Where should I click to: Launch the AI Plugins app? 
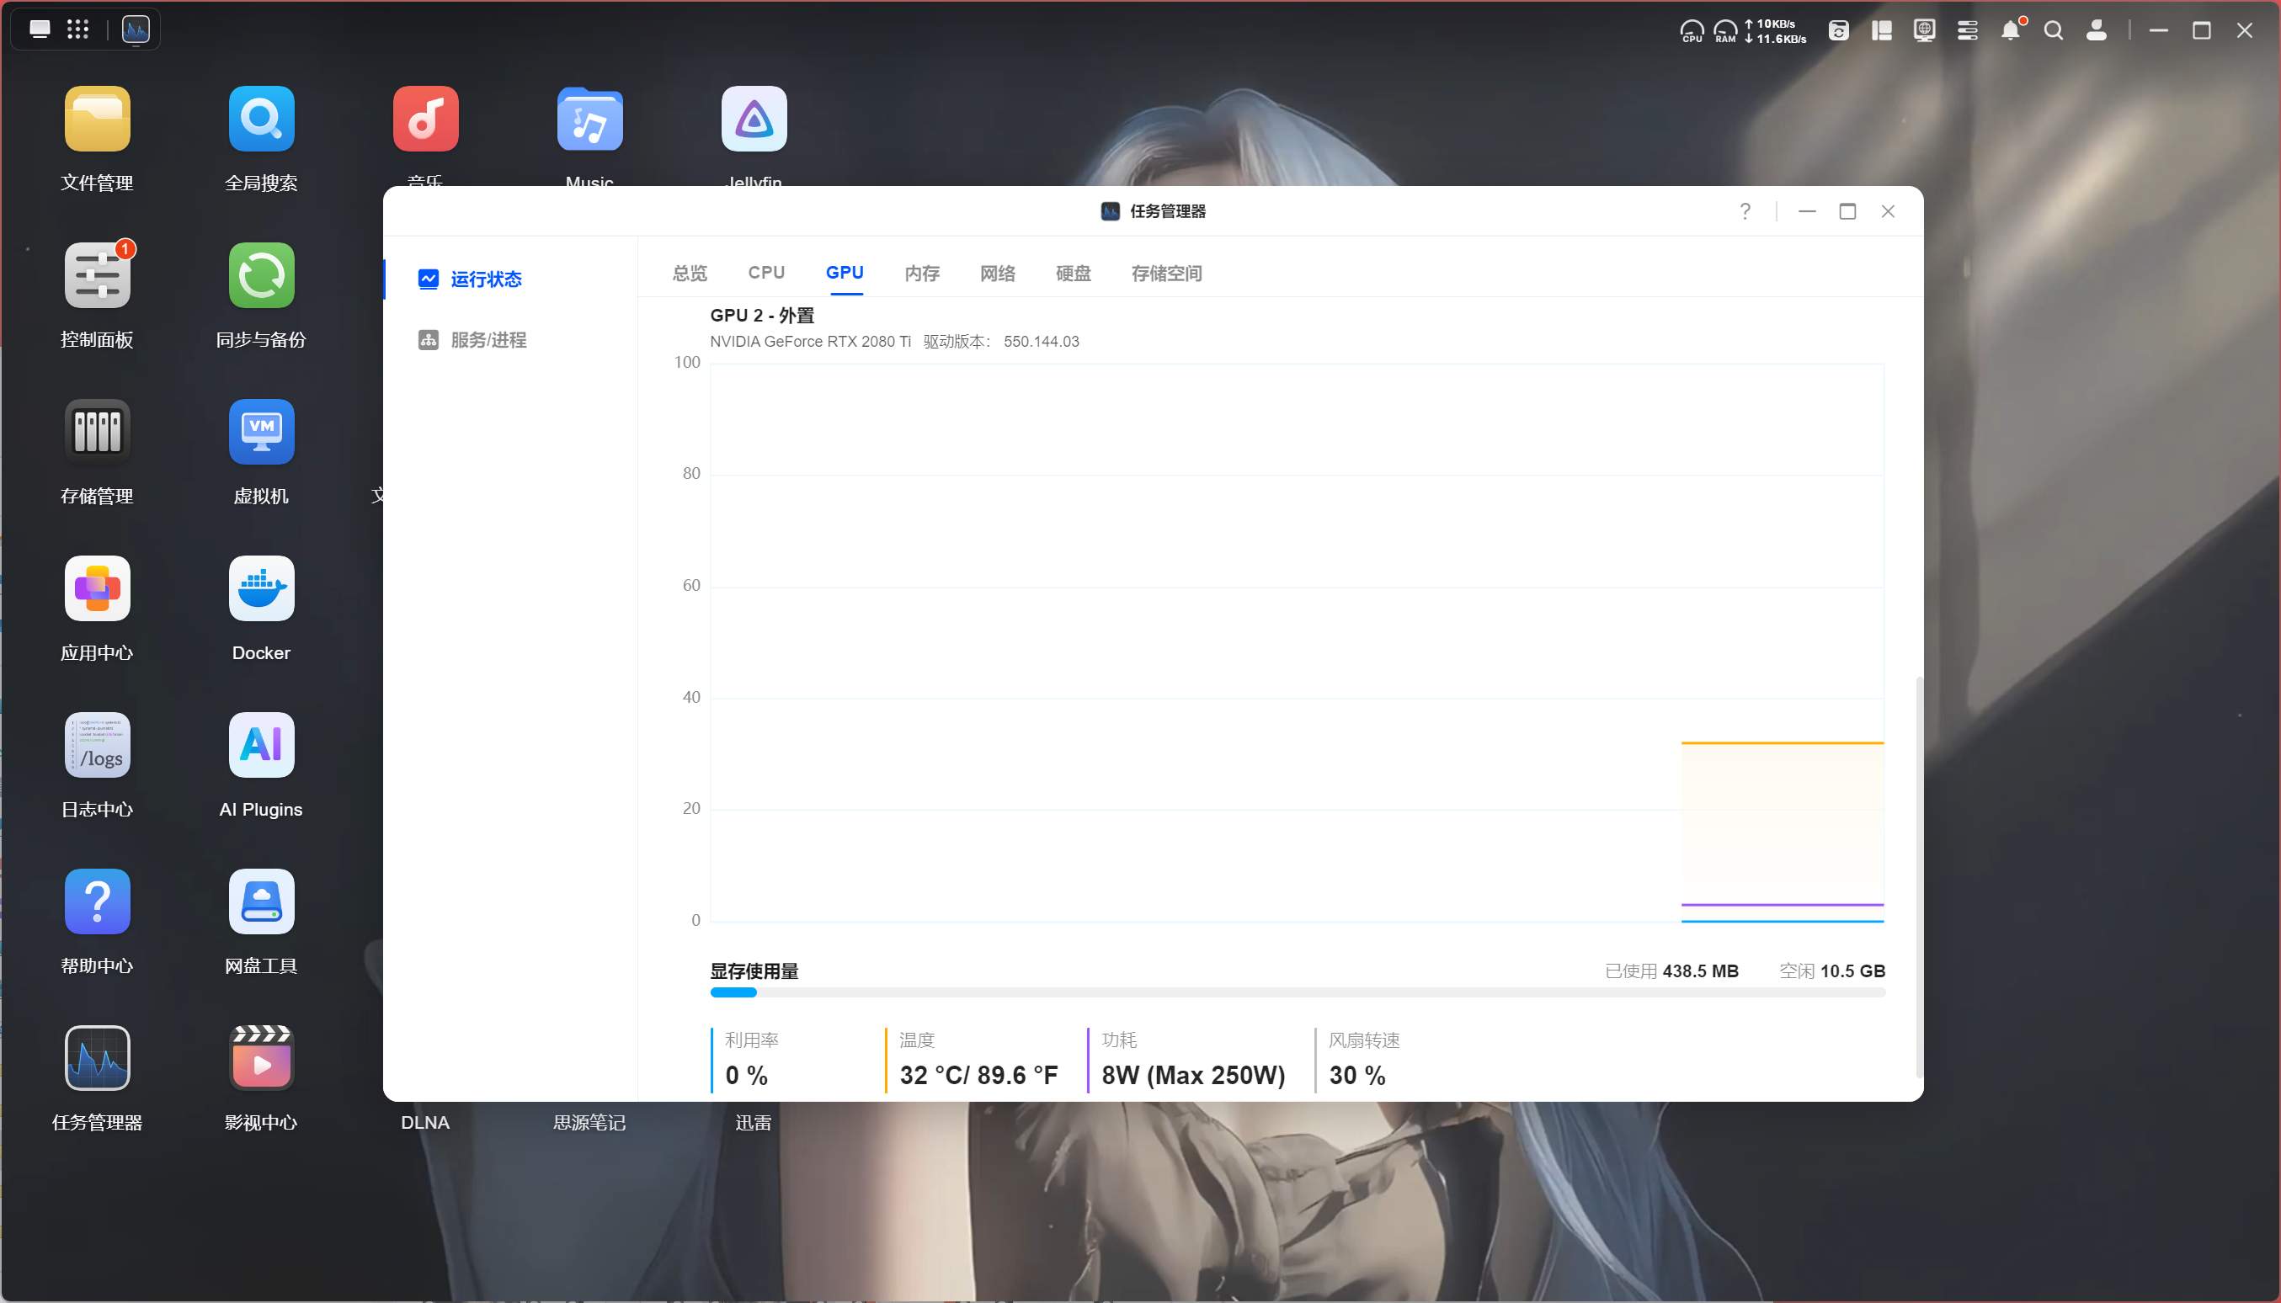260,746
